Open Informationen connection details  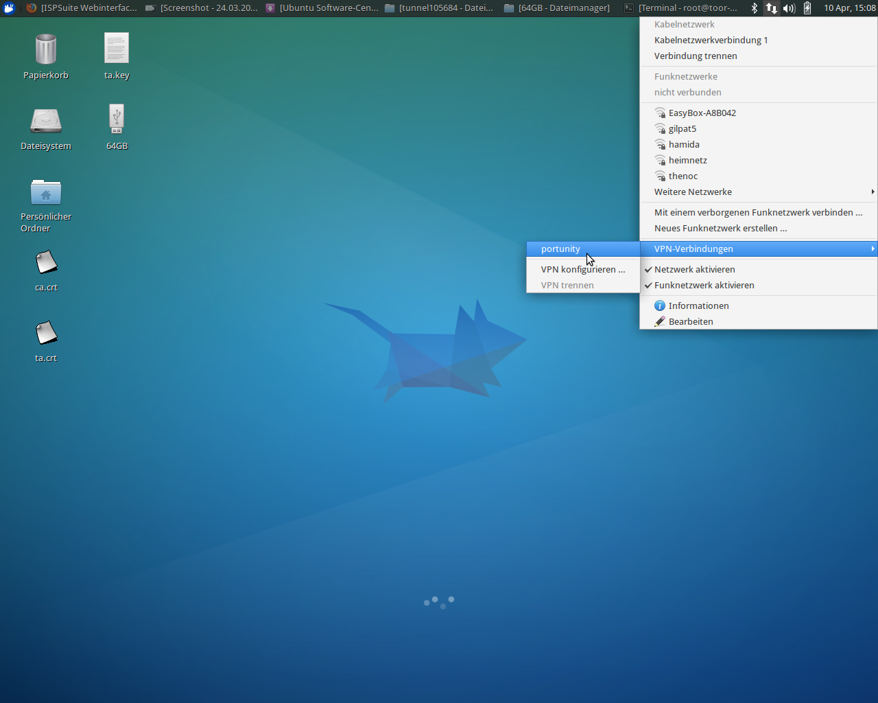698,306
